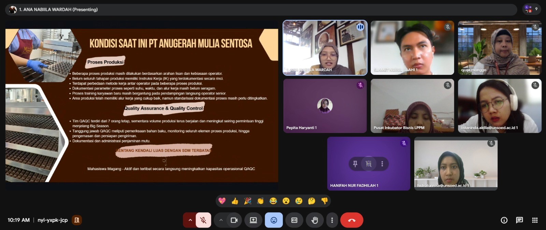Send thumbs down reaction
Viewport: 546px width, 230px height.
pos(325,201)
